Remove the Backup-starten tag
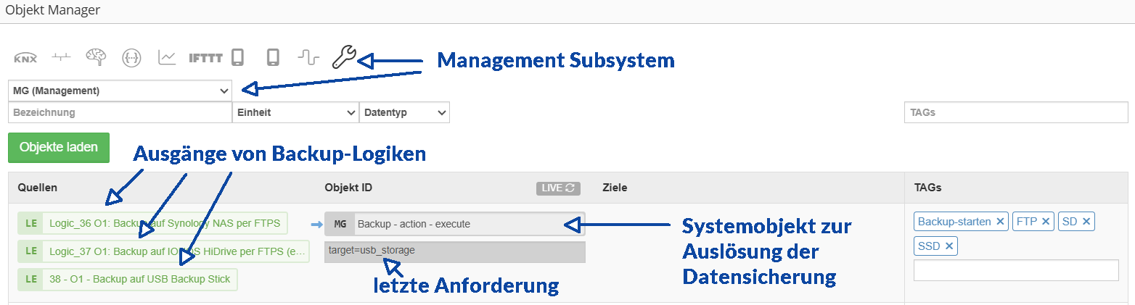The height and width of the screenshot is (305, 1135). coord(1001,222)
